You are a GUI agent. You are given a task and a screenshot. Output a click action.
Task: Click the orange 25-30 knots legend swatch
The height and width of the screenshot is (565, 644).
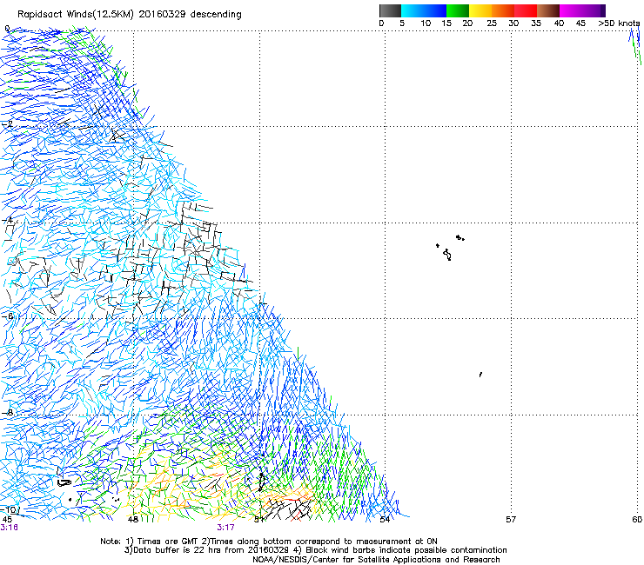[x=503, y=10]
